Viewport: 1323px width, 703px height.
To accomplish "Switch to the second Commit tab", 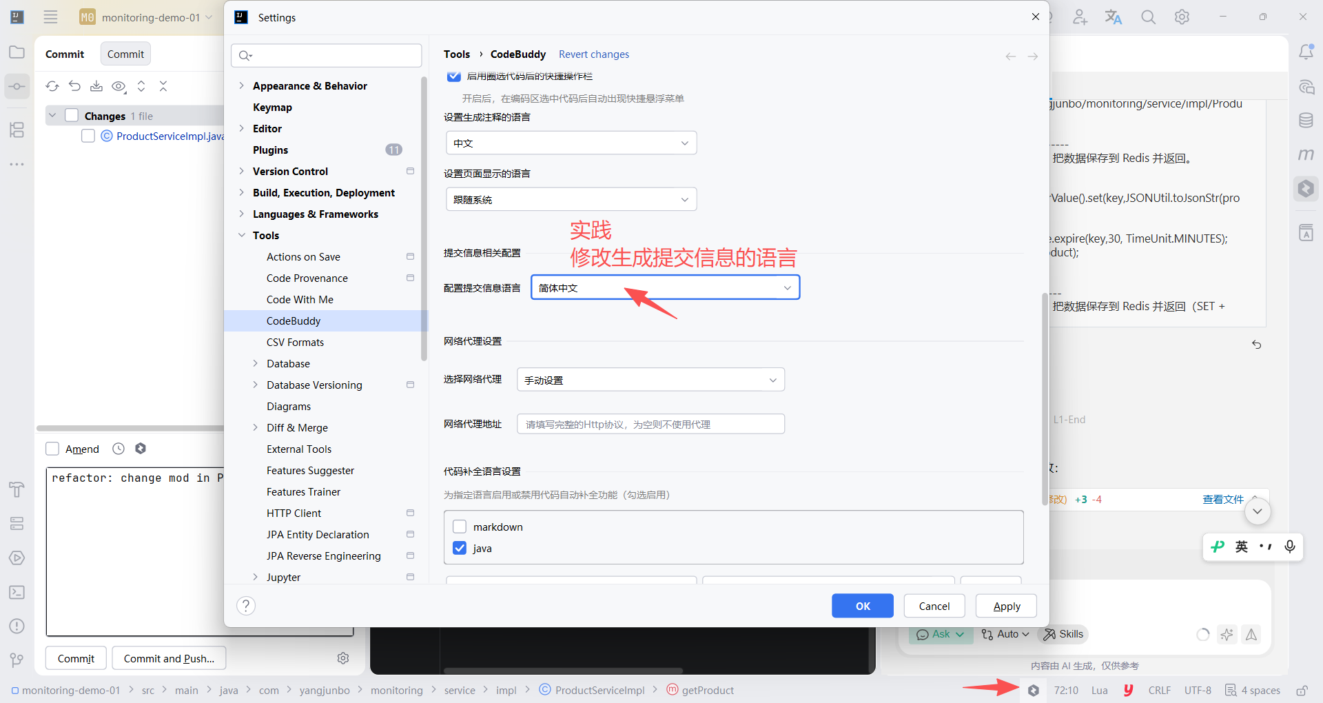I will point(125,54).
